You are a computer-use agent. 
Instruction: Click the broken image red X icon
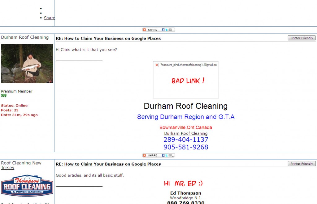point(157,65)
